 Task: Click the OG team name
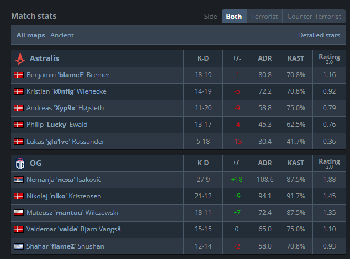click(36, 163)
